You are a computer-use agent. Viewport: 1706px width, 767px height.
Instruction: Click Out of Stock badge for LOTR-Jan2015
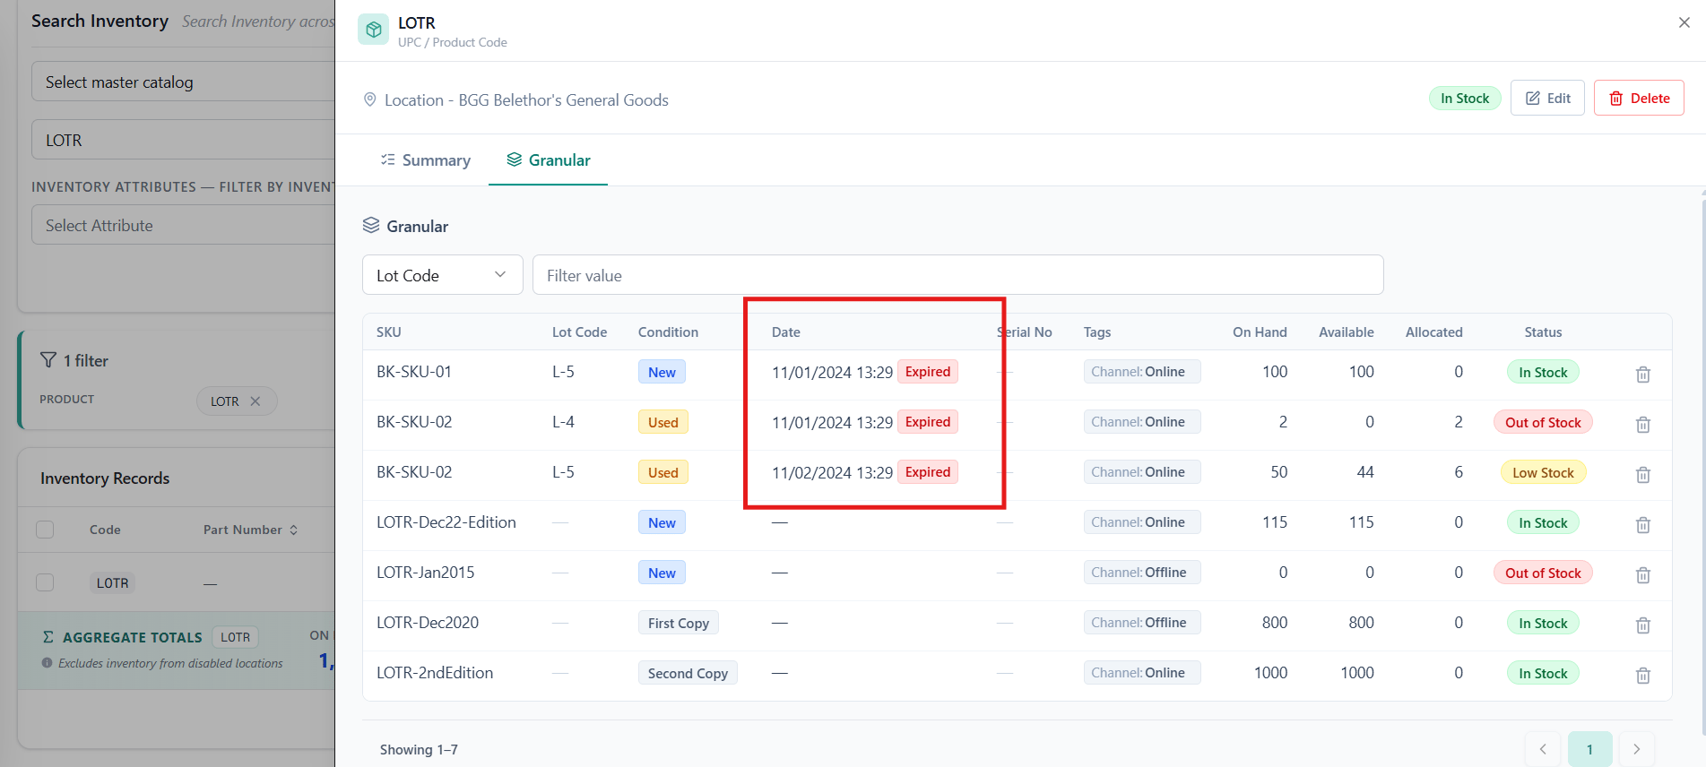1543,573
